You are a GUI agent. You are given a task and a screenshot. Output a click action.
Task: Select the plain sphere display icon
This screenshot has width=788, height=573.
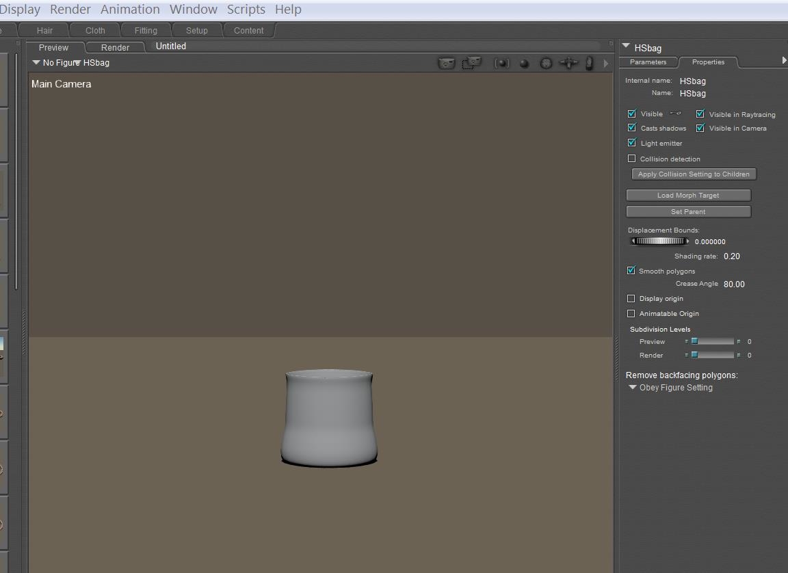[524, 64]
